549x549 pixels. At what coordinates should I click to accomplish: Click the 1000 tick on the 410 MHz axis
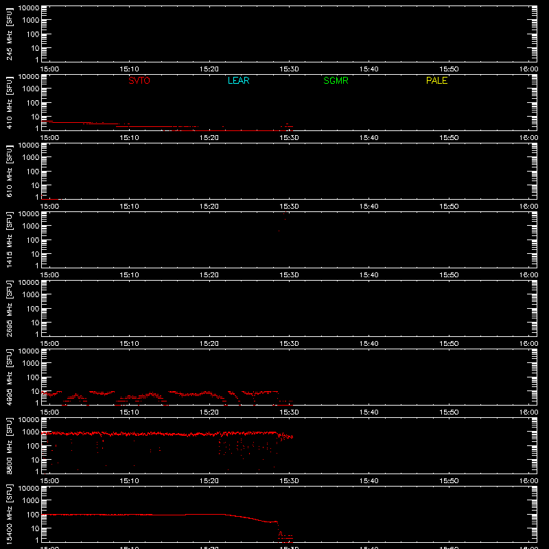[x=31, y=89]
